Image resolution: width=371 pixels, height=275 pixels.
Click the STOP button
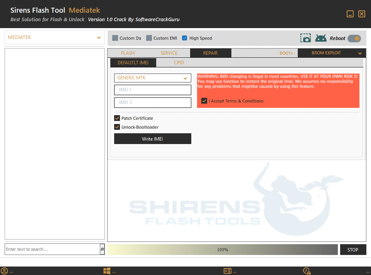353,250
